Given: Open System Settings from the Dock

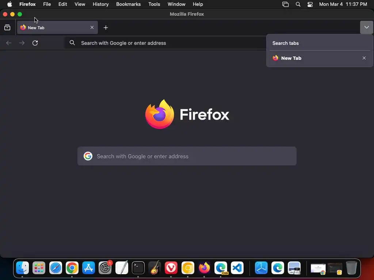Looking at the screenshot, I should click(105, 268).
